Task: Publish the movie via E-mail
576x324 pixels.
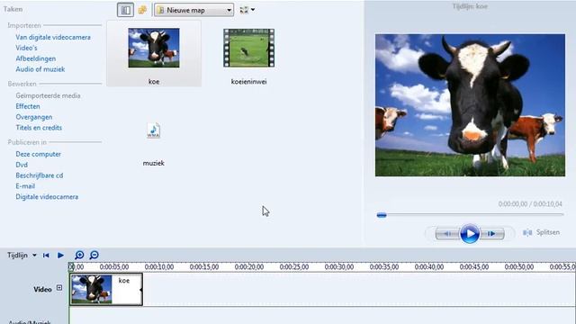Action: tap(25, 186)
